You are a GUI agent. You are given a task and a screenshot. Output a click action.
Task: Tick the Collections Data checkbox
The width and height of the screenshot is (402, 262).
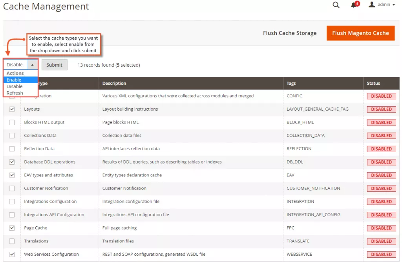[x=12, y=136]
